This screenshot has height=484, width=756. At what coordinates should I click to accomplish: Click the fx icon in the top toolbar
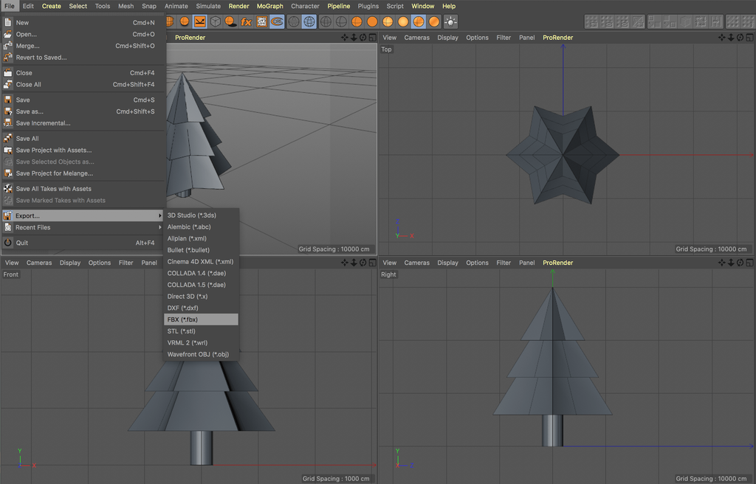click(246, 21)
